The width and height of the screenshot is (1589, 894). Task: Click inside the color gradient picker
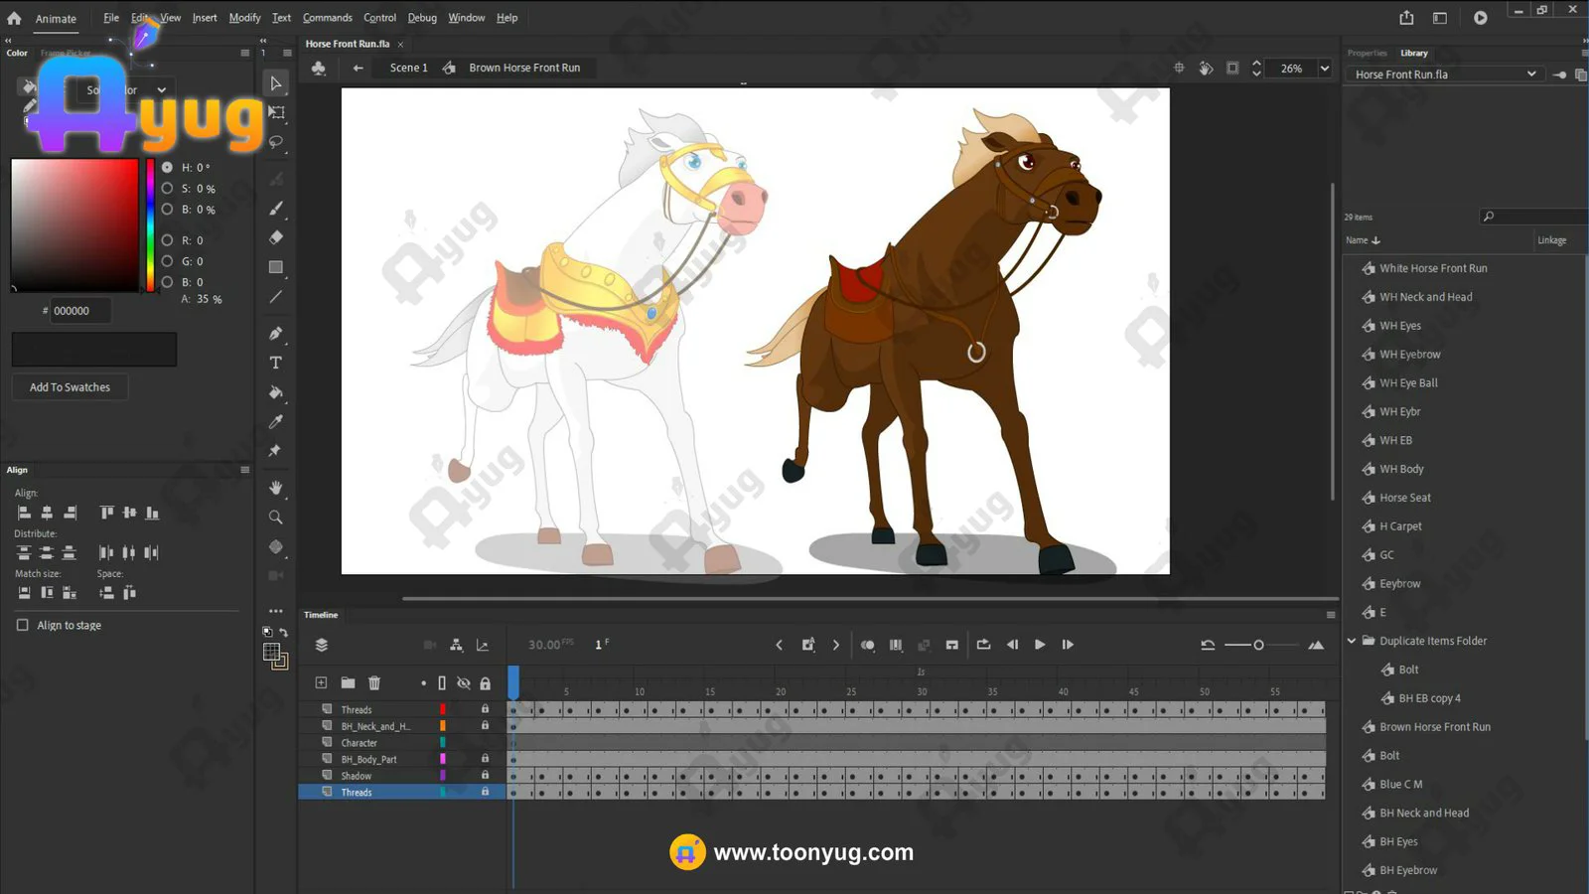74,224
